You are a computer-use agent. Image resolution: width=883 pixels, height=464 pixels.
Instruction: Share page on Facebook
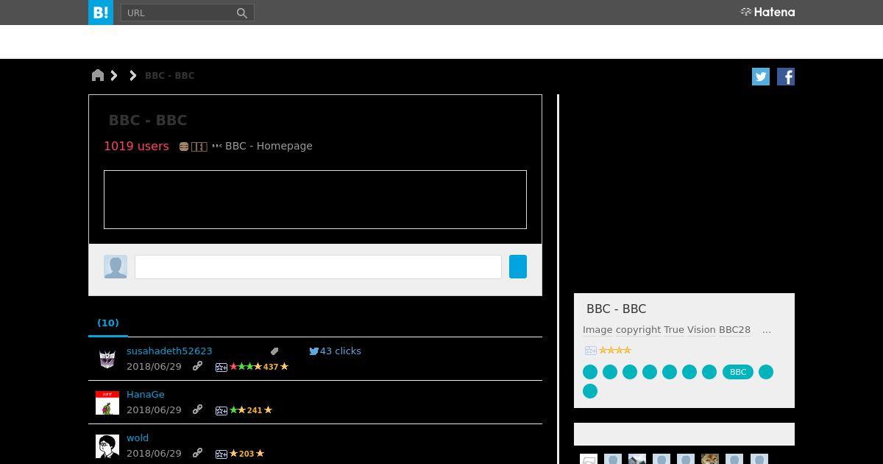point(786,77)
